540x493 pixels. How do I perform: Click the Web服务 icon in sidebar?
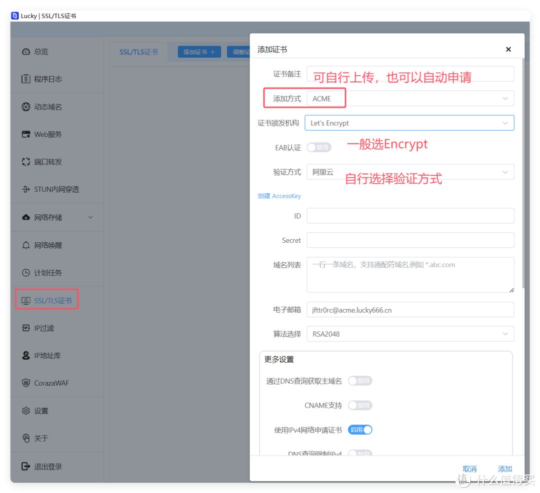tap(26, 134)
